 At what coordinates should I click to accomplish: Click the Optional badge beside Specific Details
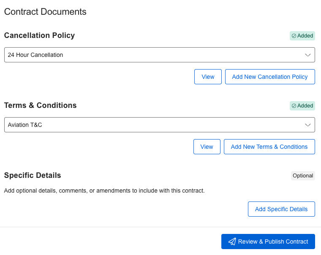pos(303,176)
